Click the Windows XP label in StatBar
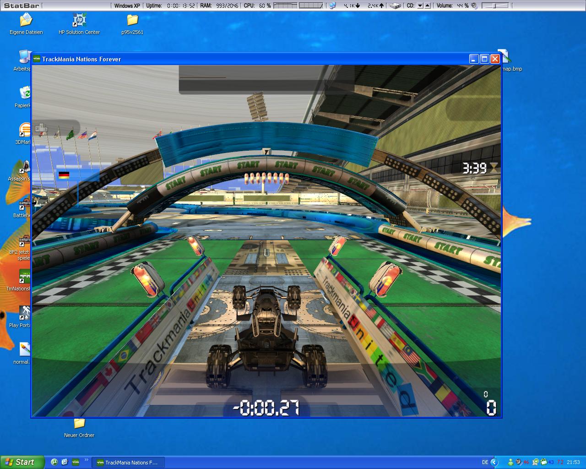Viewport: 586px width, 469px height. coord(127,5)
